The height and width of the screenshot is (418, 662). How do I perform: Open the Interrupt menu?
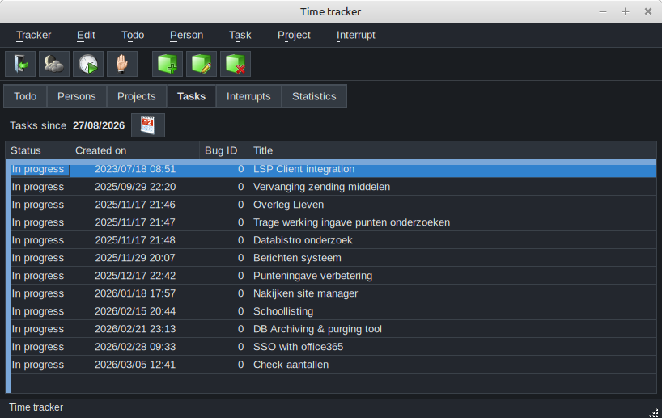356,35
